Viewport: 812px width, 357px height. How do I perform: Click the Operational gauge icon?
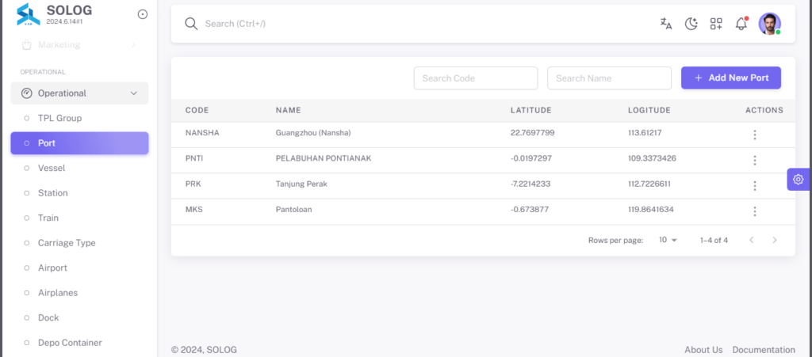[x=26, y=93]
